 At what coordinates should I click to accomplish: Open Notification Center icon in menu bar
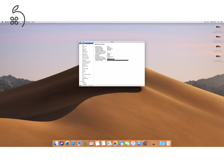tap(221, 22)
